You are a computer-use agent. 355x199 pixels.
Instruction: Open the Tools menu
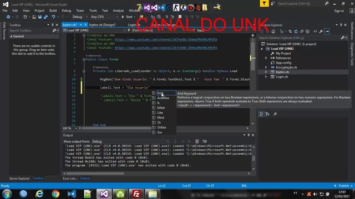point(93,11)
